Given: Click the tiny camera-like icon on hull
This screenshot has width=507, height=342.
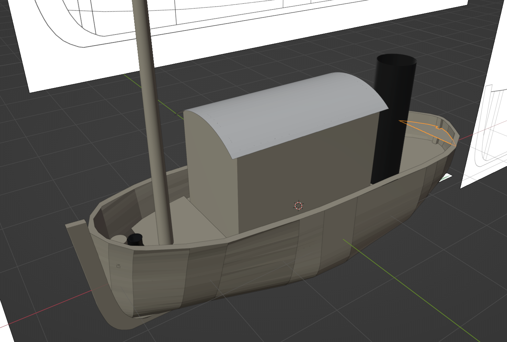Looking at the screenshot, I should pos(118,266).
